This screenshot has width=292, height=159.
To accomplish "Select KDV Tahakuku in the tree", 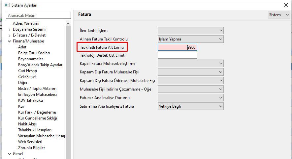I will [x=30, y=100].
